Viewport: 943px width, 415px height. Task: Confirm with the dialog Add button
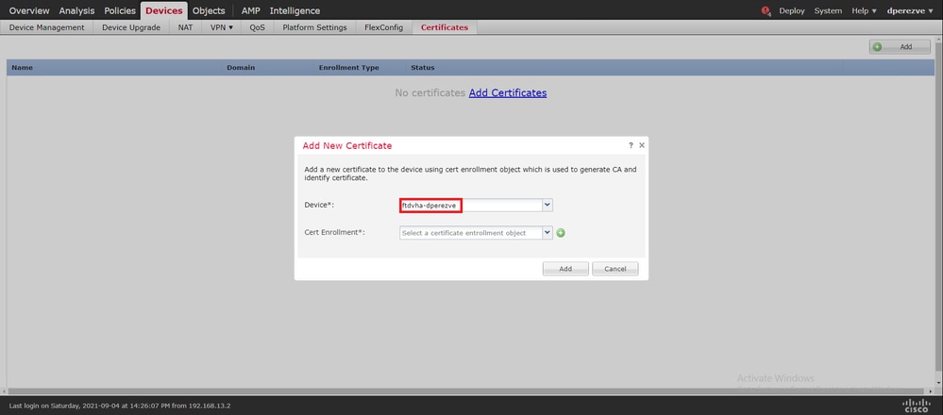[x=565, y=269]
